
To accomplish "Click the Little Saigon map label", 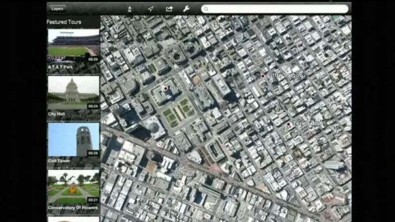I will click(x=285, y=75).
